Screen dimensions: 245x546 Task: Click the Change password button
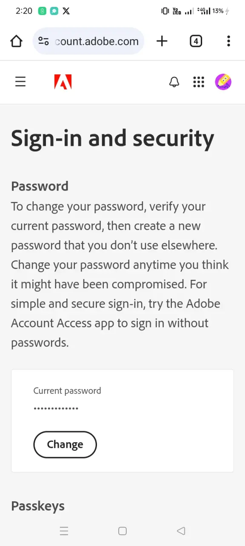(x=65, y=444)
